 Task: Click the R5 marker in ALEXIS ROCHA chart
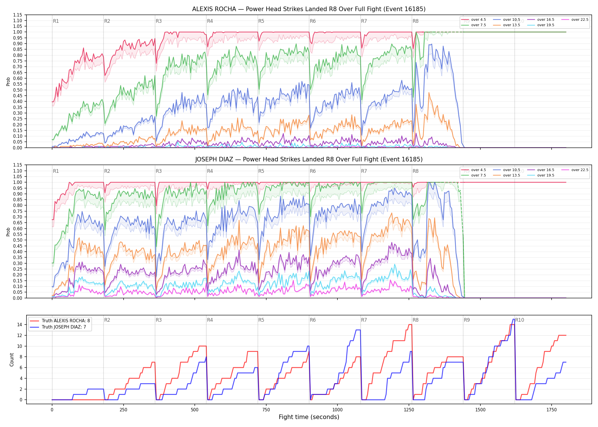[x=261, y=21]
